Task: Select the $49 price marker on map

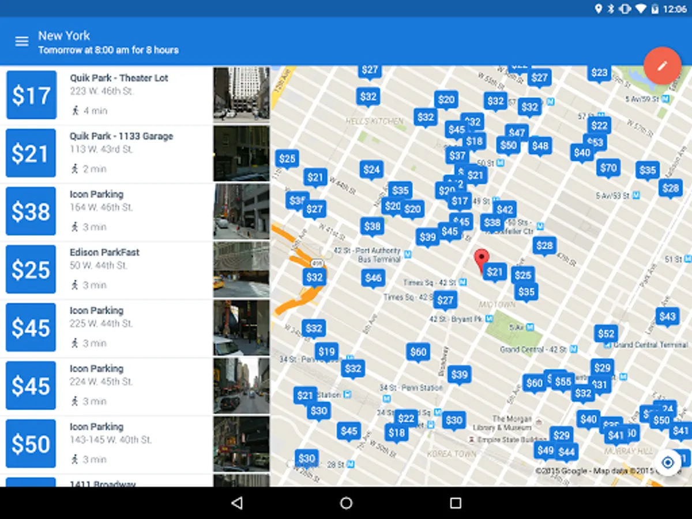Action: pos(545,452)
